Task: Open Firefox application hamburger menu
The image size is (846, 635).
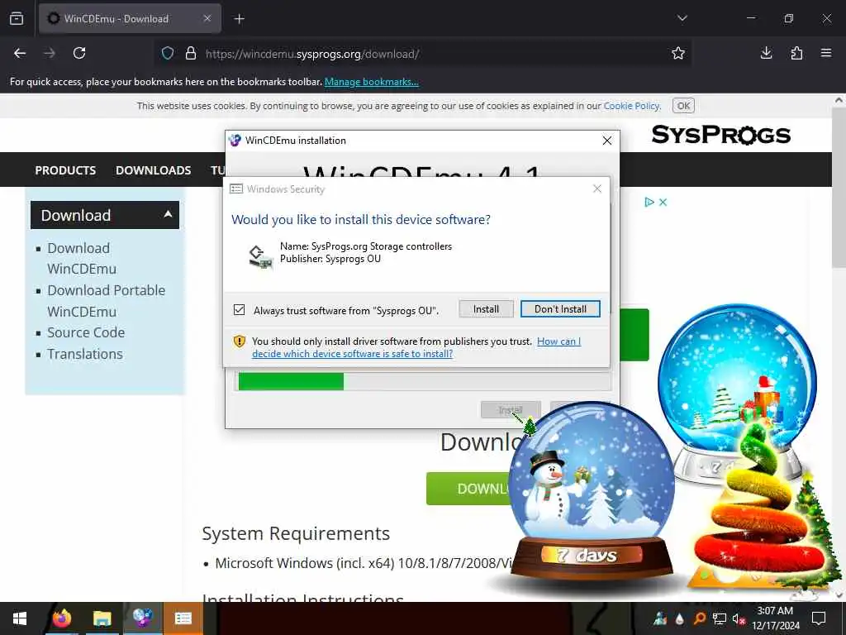Action: (x=826, y=53)
